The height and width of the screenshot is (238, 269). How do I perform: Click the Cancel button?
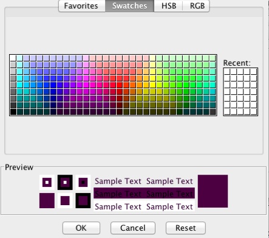click(133, 228)
